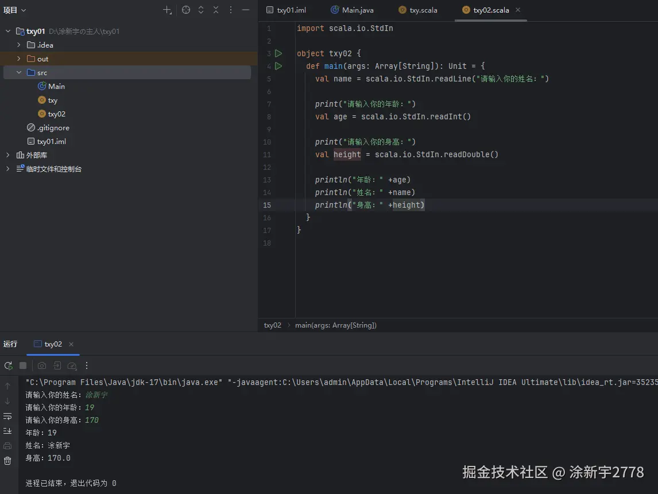Switch to Main.java editor tab
Screen dimensions: 658x494
coord(352,10)
